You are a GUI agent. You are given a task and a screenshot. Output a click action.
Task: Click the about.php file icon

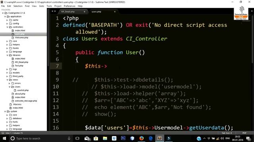[x=13, y=94]
